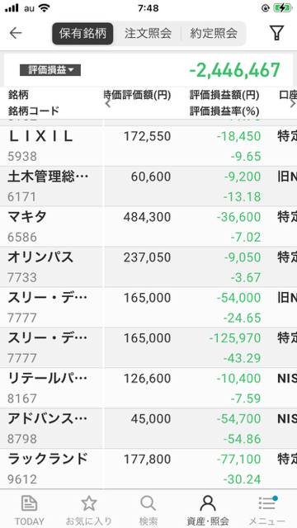
Task: Open the TODAY news icon
Action: click(x=30, y=504)
